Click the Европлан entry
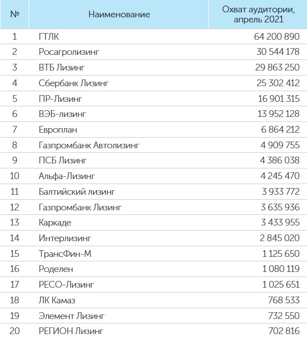 58,130
